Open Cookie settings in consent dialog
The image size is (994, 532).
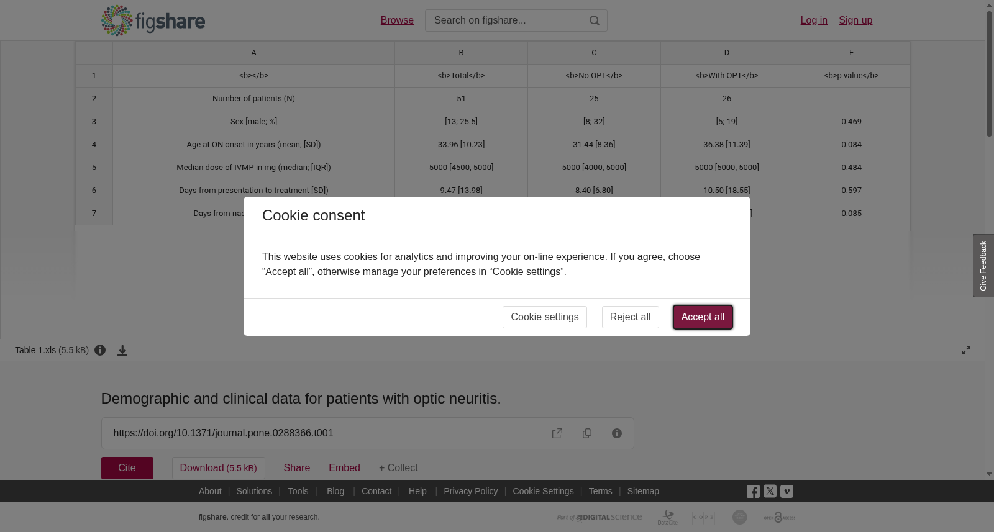544,317
